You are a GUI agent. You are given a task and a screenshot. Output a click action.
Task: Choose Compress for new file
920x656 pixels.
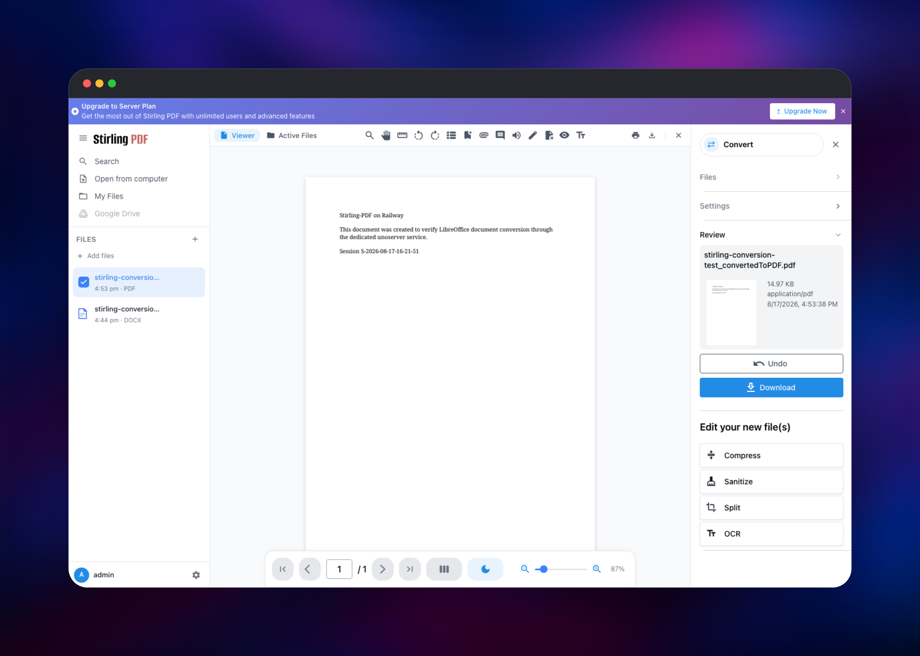point(771,455)
